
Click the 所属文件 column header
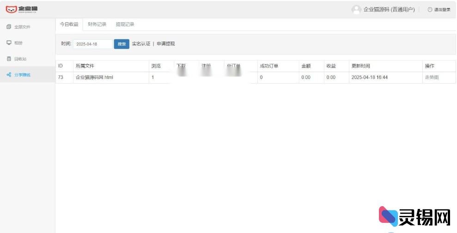[85, 66]
